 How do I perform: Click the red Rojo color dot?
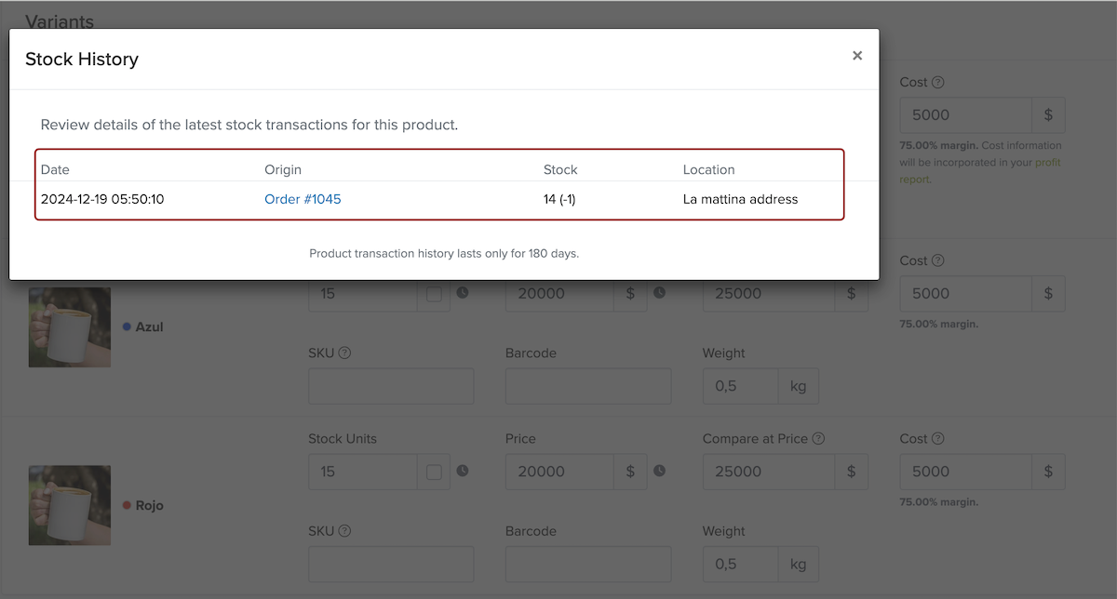pyautogui.click(x=127, y=505)
